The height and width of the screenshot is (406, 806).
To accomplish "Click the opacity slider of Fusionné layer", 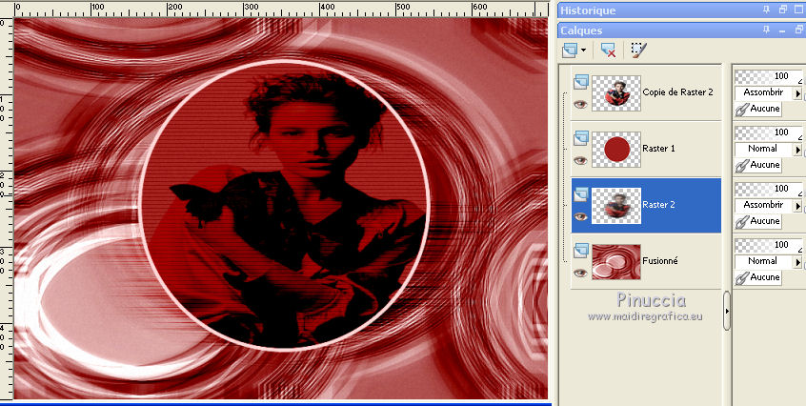I will coord(769,246).
